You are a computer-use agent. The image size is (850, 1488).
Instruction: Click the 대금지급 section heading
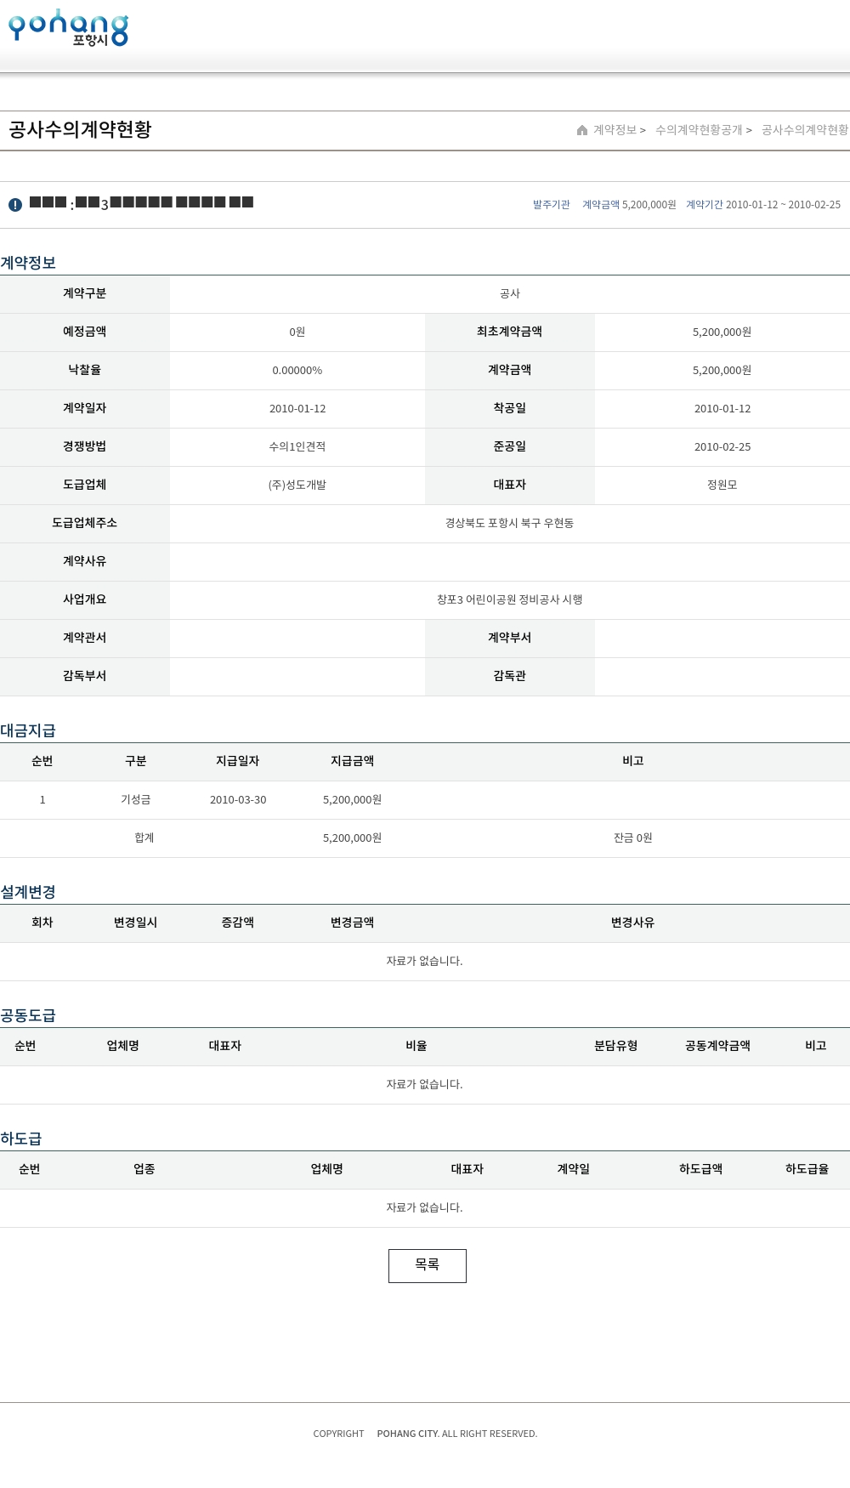point(28,730)
